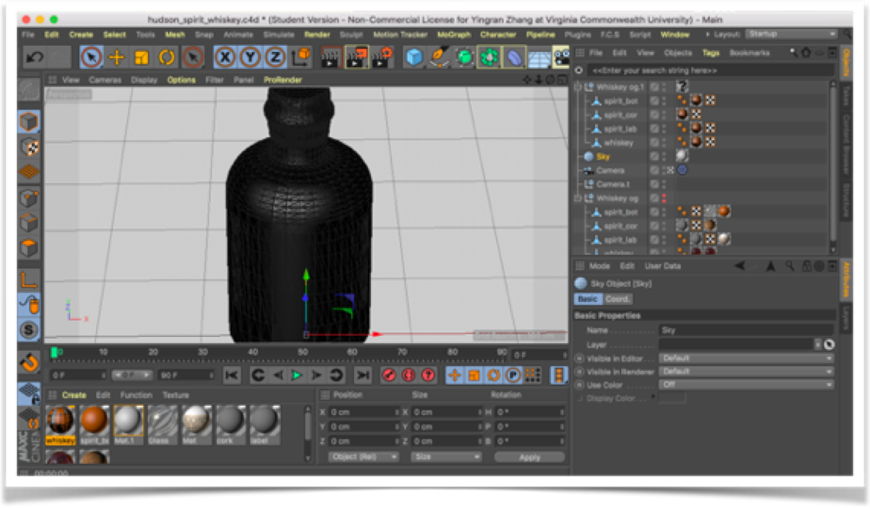Viewport: 870px width, 508px height.
Task: Toggle the Sky object layer checkbox
Action: click(x=655, y=156)
